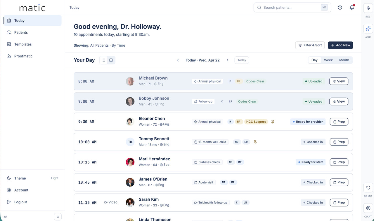The height and width of the screenshot is (221, 374).
Task: Open Templates in the sidebar
Action: tap(32, 44)
